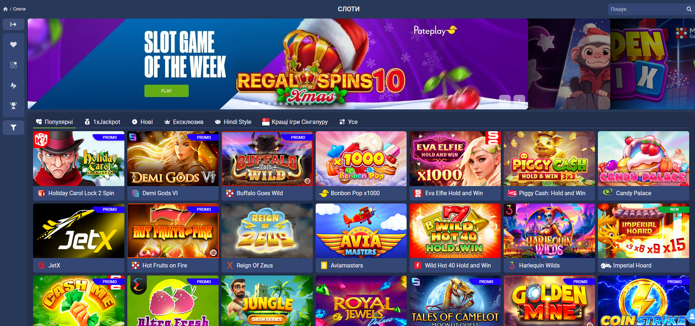Switch to the 1xJackpot tab

(103, 122)
